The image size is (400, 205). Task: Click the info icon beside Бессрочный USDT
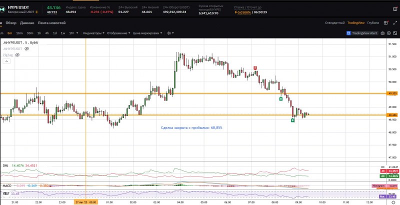pos(36,12)
